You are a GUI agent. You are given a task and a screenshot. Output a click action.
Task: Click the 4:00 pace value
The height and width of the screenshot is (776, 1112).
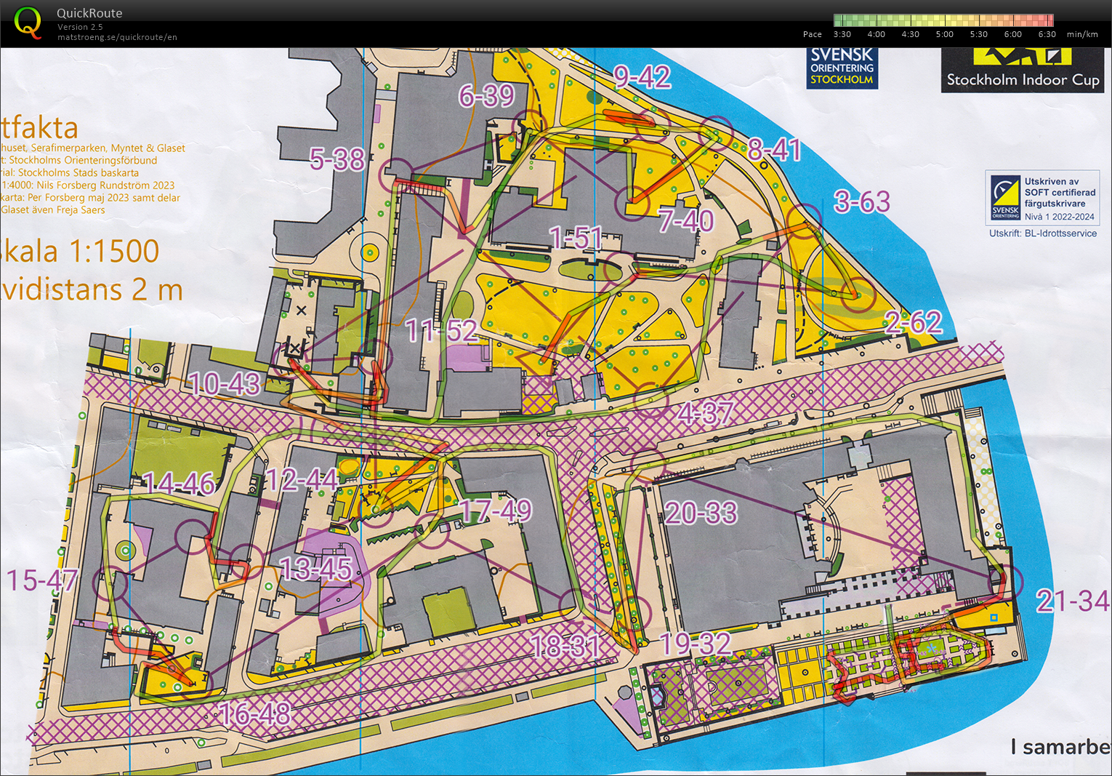pos(876,34)
